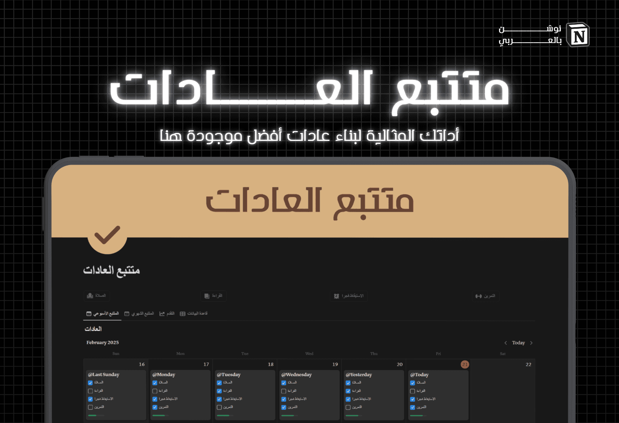Check القراءة on @Wednesday card
The image size is (619, 423).
coord(284,391)
